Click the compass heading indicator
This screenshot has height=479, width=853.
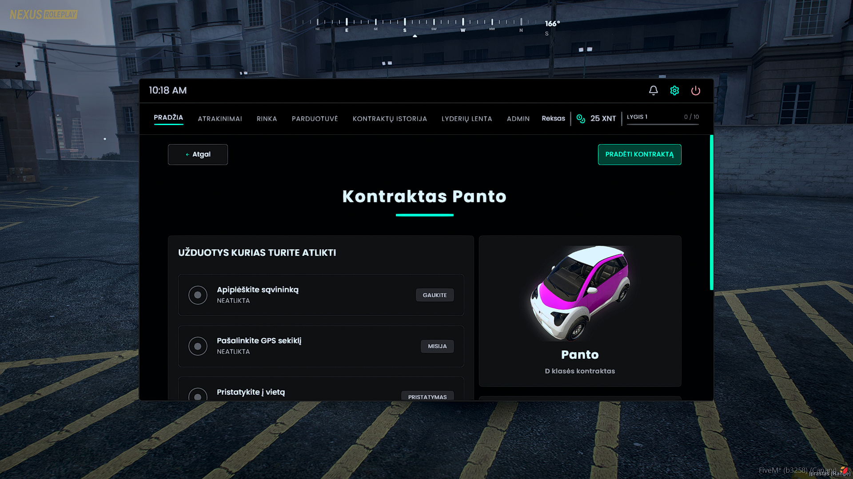point(552,24)
